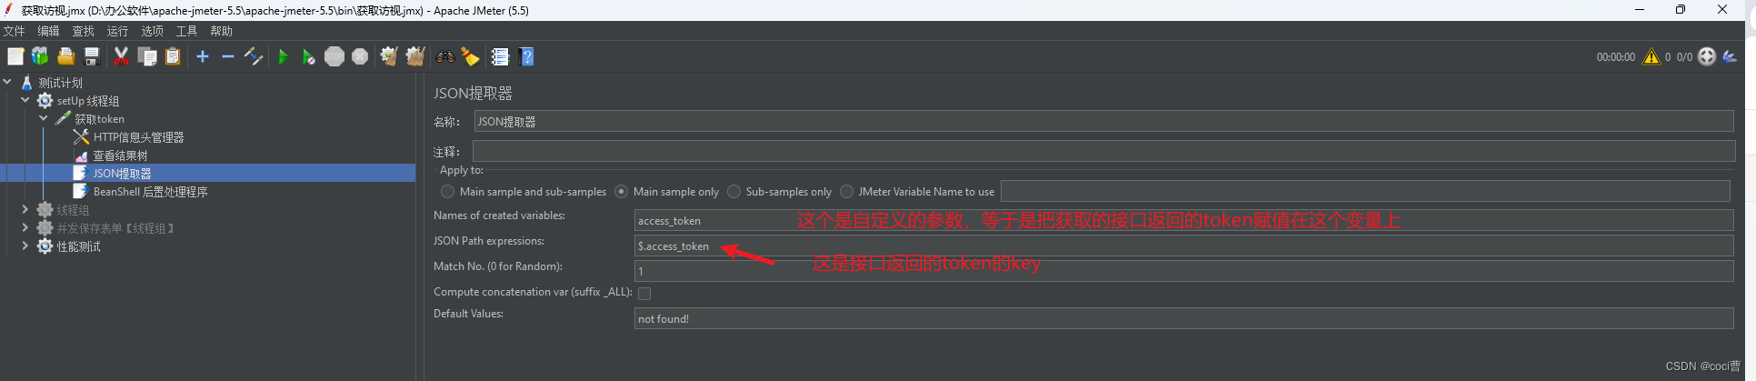Click the Default Values field
The width and height of the screenshot is (1756, 381).
[1183, 318]
